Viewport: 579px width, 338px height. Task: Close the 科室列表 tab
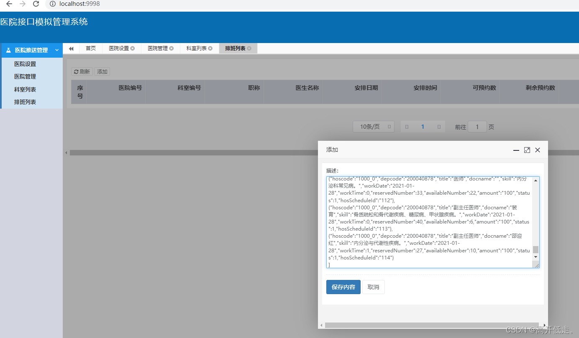click(210, 48)
